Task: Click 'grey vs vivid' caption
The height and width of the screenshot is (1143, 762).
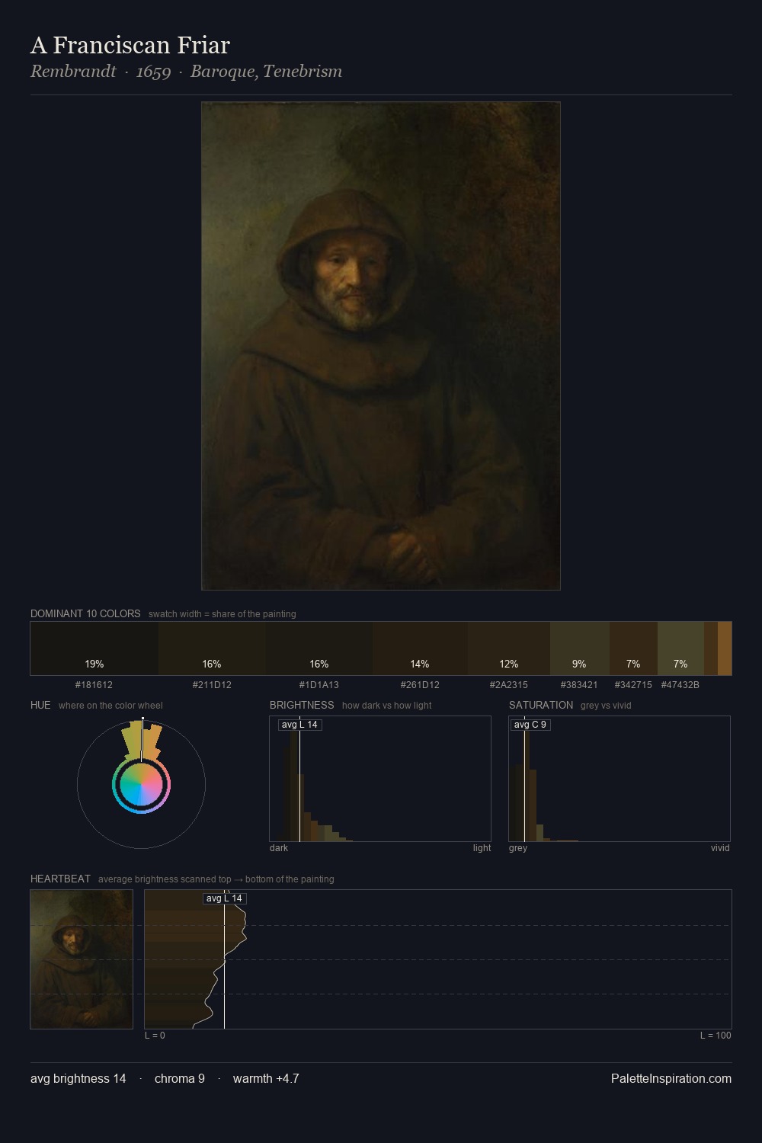Action: coord(606,706)
